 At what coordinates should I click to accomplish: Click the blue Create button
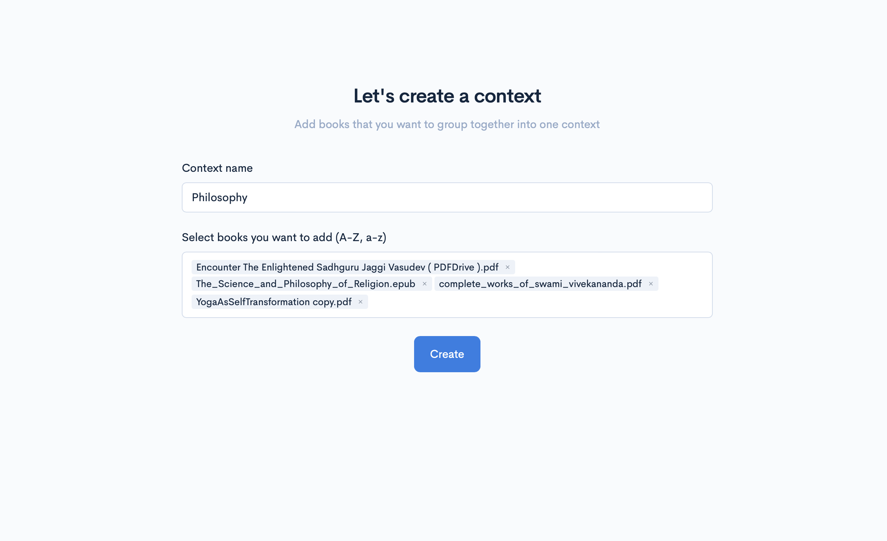coord(447,354)
